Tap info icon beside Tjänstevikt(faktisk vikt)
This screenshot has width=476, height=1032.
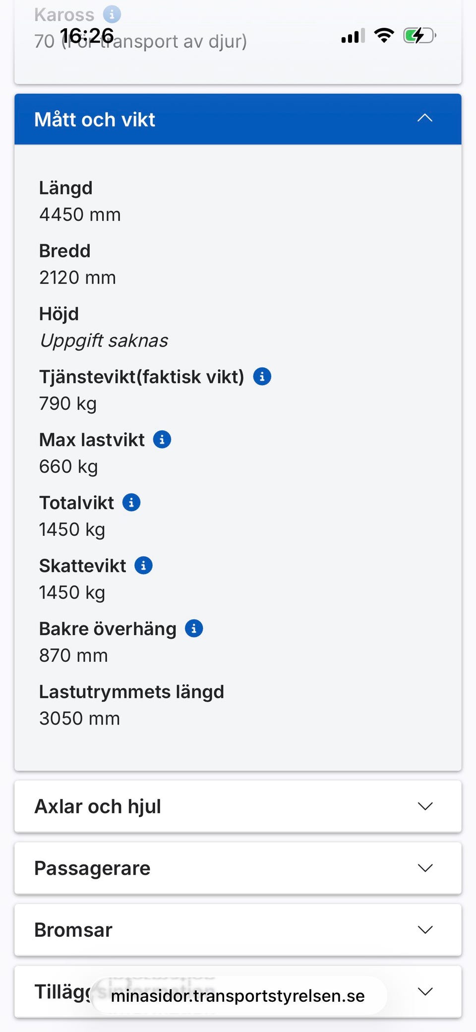262,377
